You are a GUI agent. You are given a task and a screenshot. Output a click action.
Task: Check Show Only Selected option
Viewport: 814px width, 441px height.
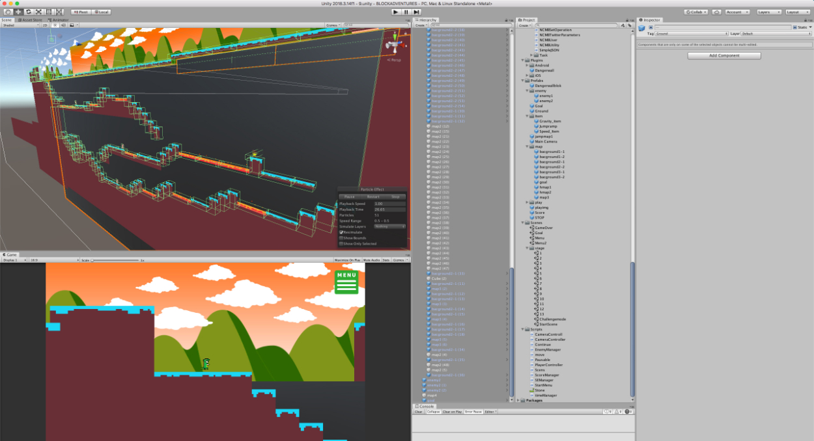[341, 244]
